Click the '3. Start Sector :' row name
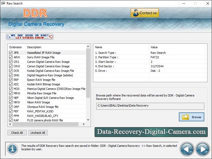The height and width of the screenshot is (159, 212). (105, 62)
